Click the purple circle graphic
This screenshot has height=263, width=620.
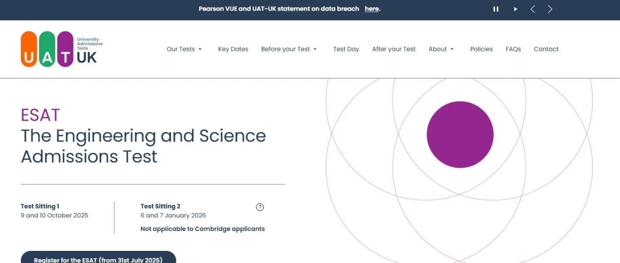coord(460,135)
